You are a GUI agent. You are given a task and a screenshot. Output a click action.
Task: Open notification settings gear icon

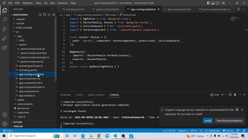(x=237, y=110)
